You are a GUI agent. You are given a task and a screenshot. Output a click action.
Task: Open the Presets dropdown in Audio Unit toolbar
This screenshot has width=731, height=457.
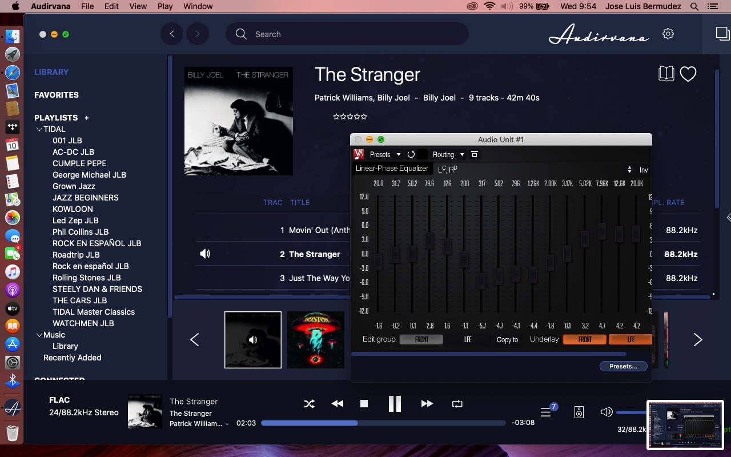point(385,154)
